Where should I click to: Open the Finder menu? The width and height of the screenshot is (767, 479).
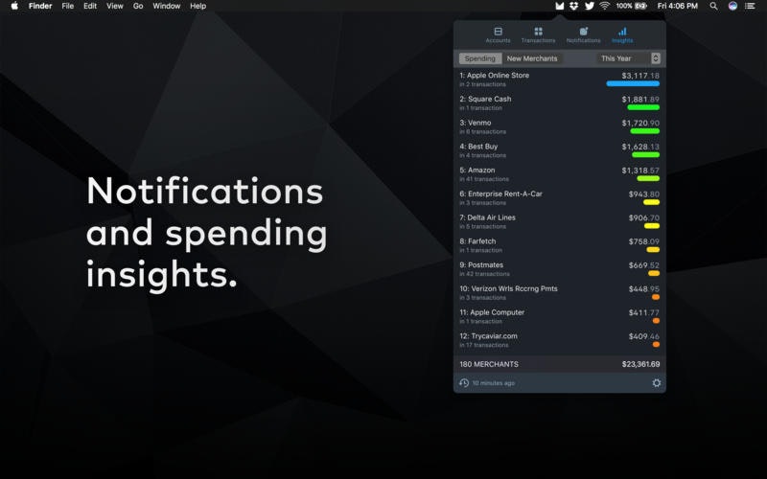[x=40, y=6]
